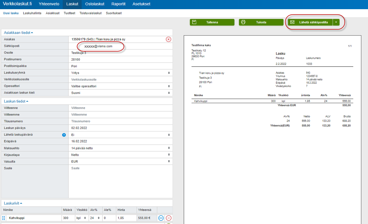
Task: Click the invoice preview Lasku heading
Action: [280, 54]
